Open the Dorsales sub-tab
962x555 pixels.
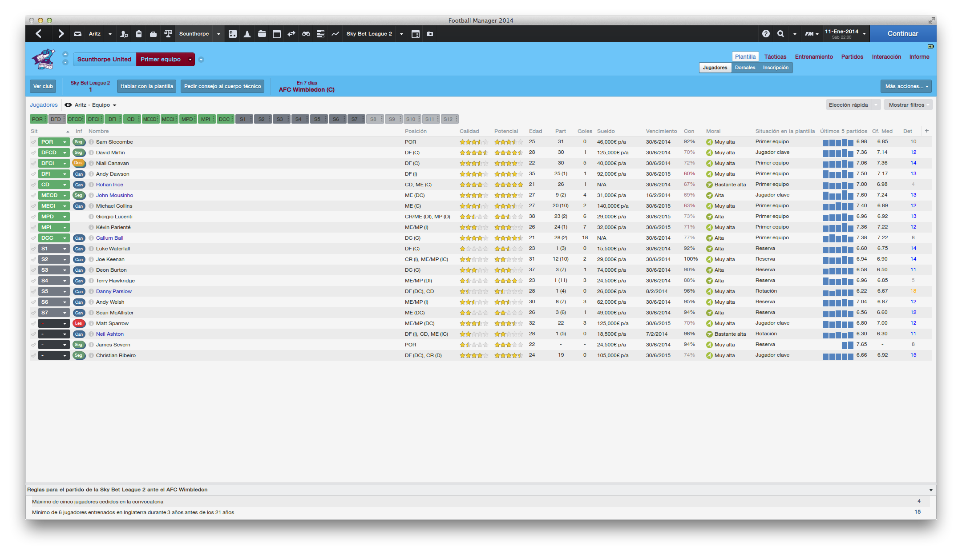[x=745, y=68]
